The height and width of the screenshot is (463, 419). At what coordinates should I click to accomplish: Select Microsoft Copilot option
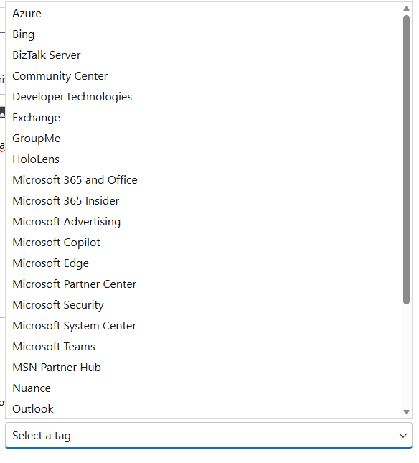pyautogui.click(x=204, y=243)
